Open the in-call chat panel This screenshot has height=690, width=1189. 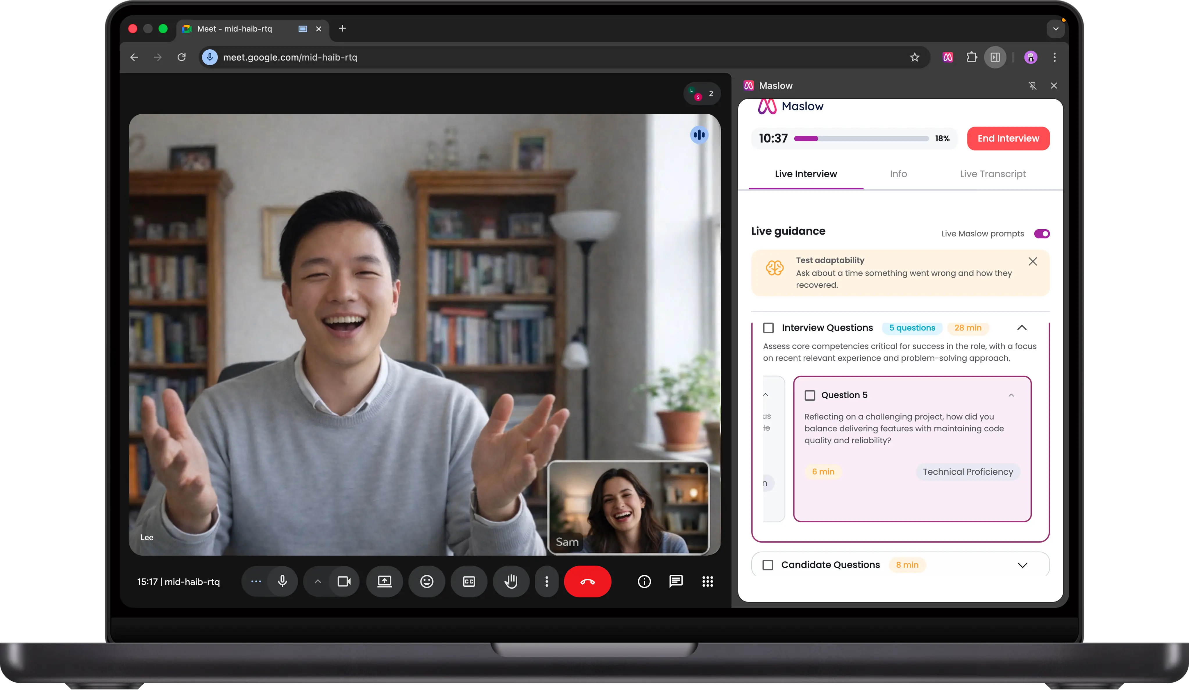click(676, 581)
